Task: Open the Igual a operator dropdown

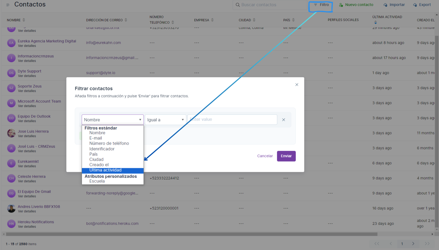Action: (x=165, y=120)
